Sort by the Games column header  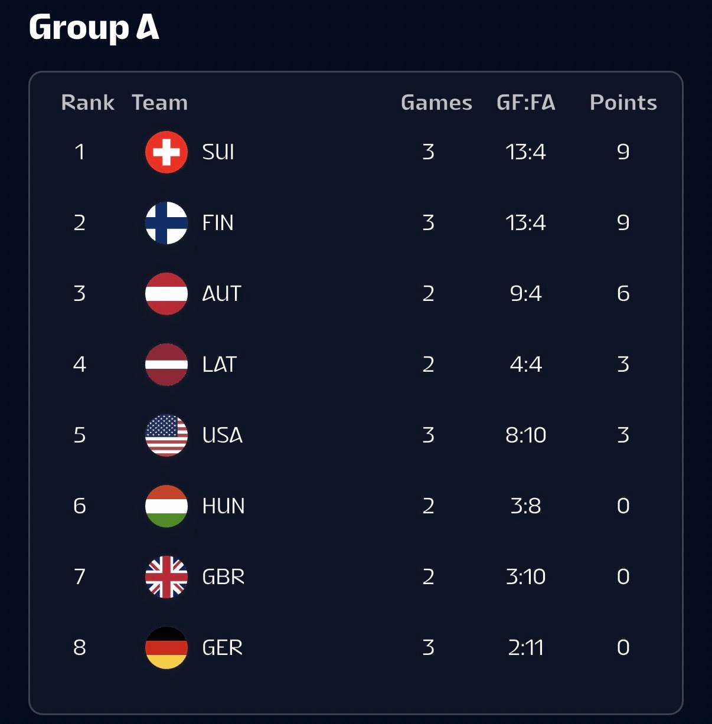tap(437, 103)
